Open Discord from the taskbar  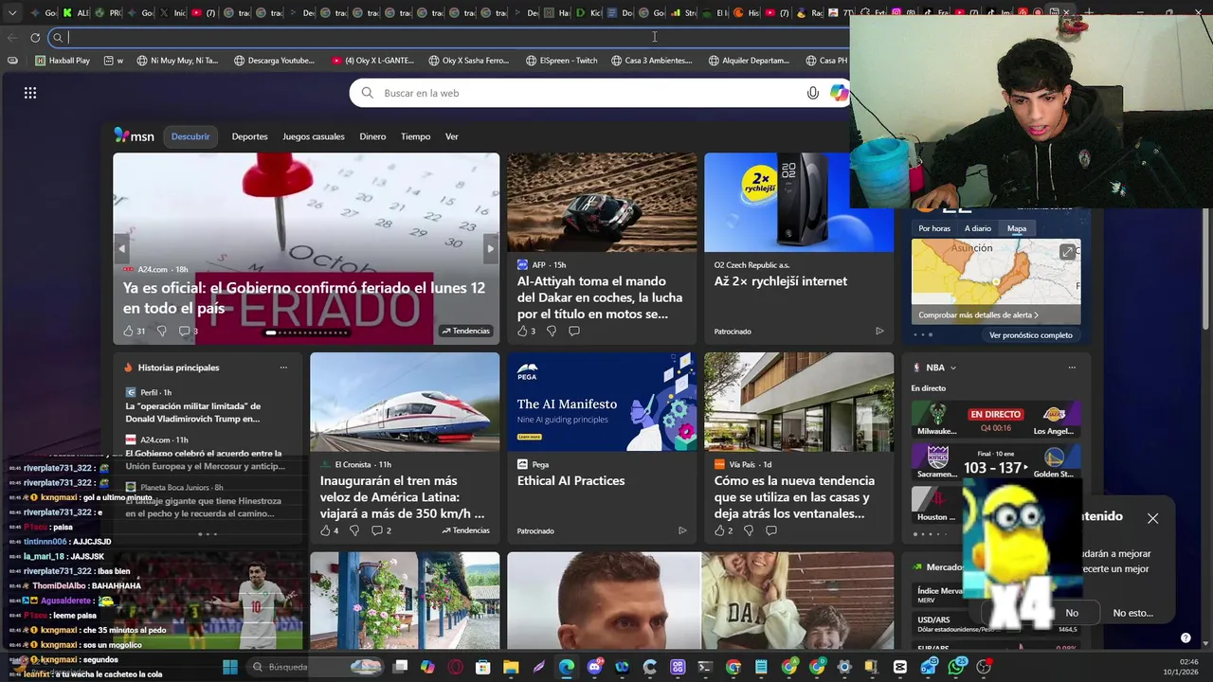coord(594,667)
